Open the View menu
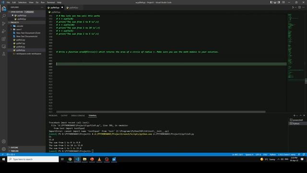307x173 pixels. pos(31,2)
